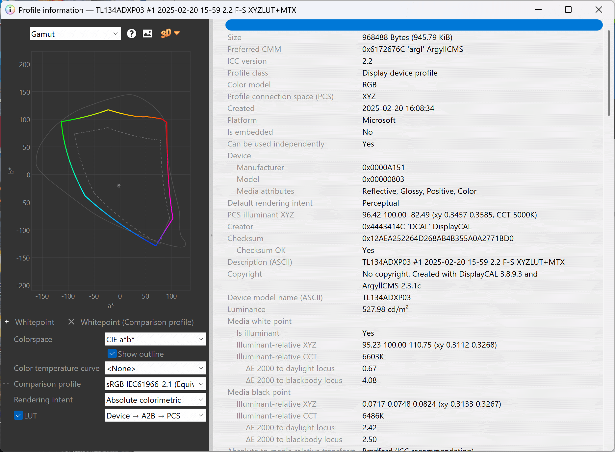Expand the Colorspace CIE a*b* dropdown
The height and width of the screenshot is (452, 615).
[x=155, y=339]
